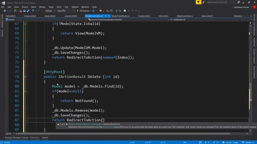Open the Error List panel
Image resolution: width=257 pixels, height=144 pixels.
coord(35,138)
